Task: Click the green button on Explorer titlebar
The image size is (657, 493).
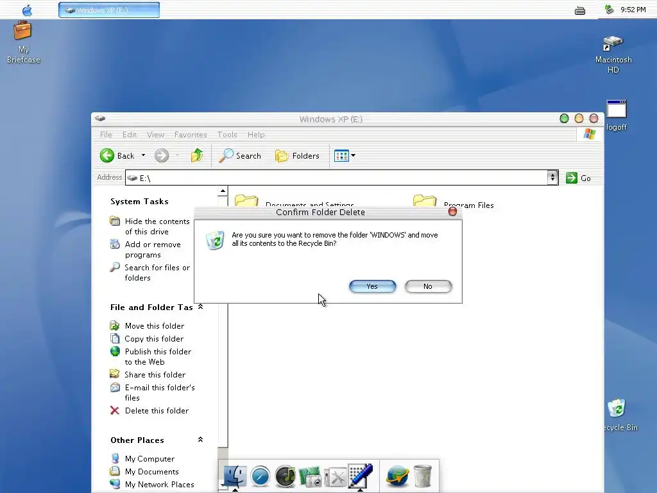Action: click(564, 119)
